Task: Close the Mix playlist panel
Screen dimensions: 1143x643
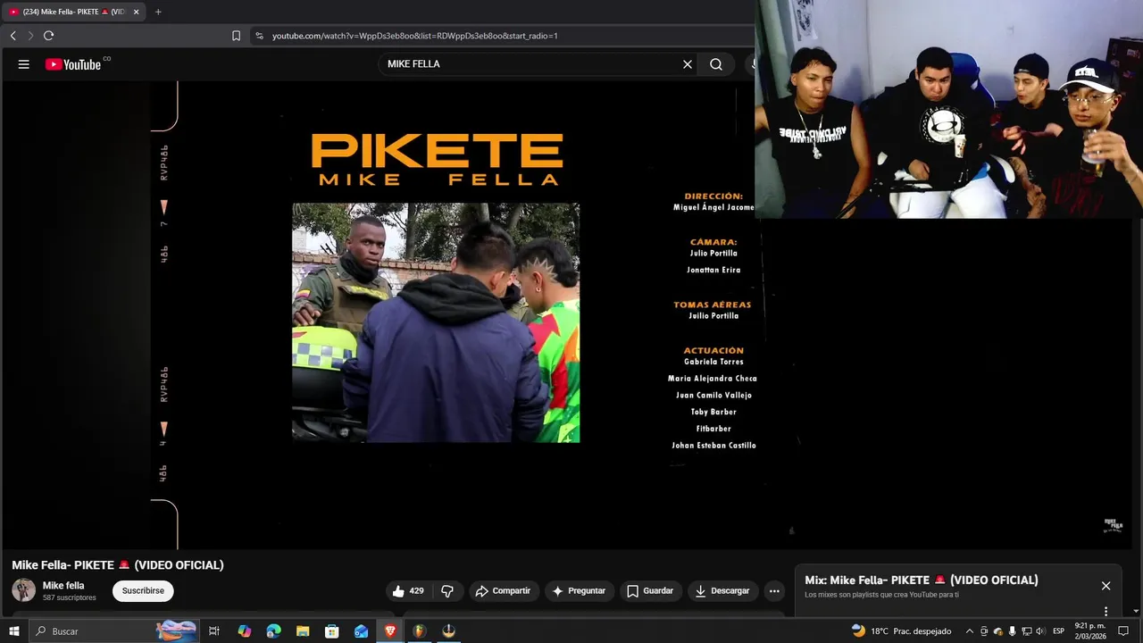Action: 1105,586
